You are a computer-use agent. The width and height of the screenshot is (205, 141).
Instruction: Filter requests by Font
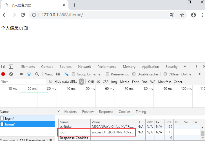135,82
